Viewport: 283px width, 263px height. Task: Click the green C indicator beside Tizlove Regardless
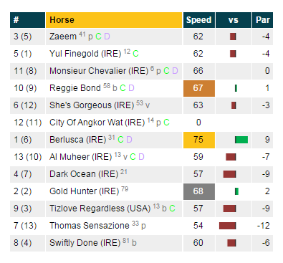(172, 209)
